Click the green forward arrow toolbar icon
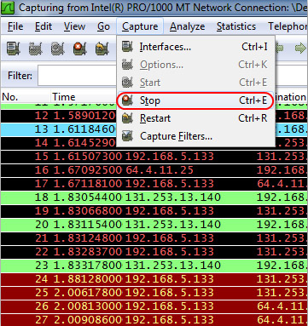 click(300, 49)
